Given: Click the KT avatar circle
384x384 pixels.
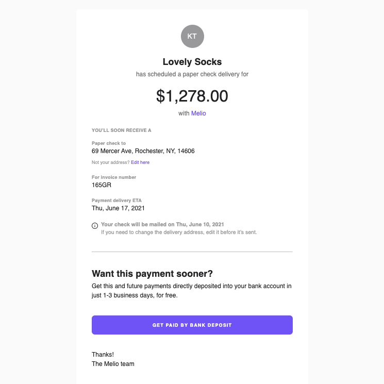Looking at the screenshot, I should tap(192, 36).
